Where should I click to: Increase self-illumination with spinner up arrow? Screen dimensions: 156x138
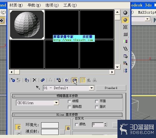[x=105, y=123]
